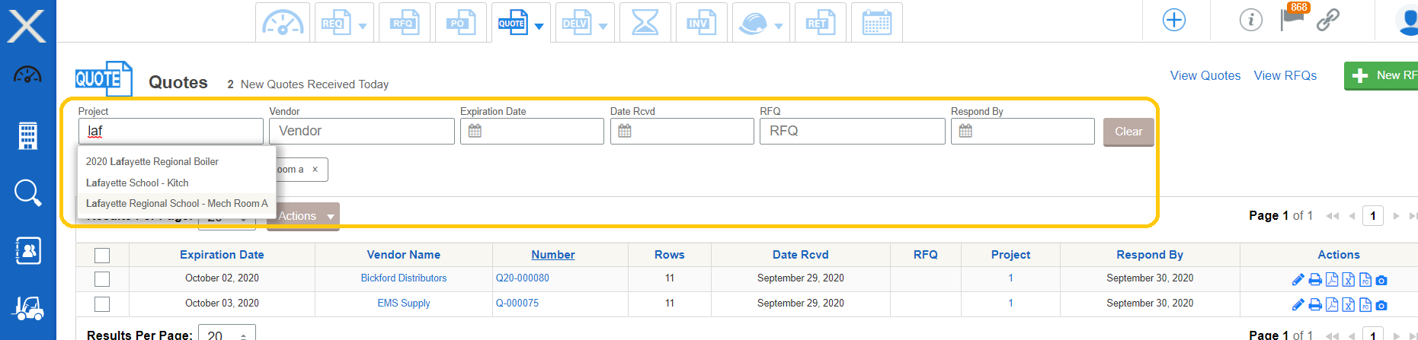
Task: Open the View RFQs link
Action: [x=1285, y=75]
